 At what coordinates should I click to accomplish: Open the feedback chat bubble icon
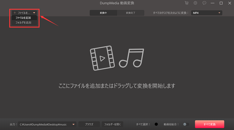tap(204, 3)
